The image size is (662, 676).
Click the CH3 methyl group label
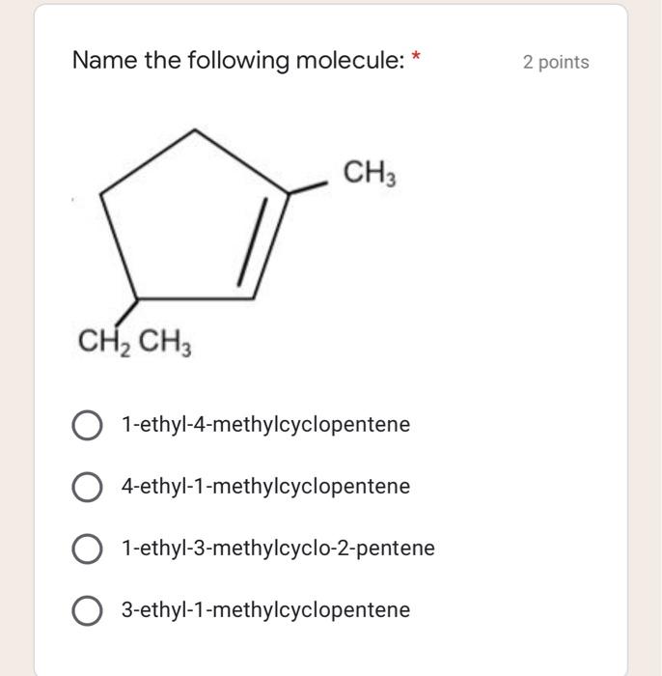[369, 173]
